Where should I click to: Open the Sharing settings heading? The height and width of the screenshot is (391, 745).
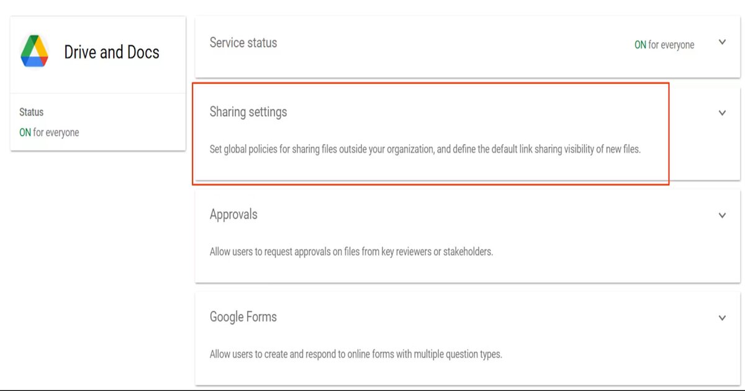point(248,112)
